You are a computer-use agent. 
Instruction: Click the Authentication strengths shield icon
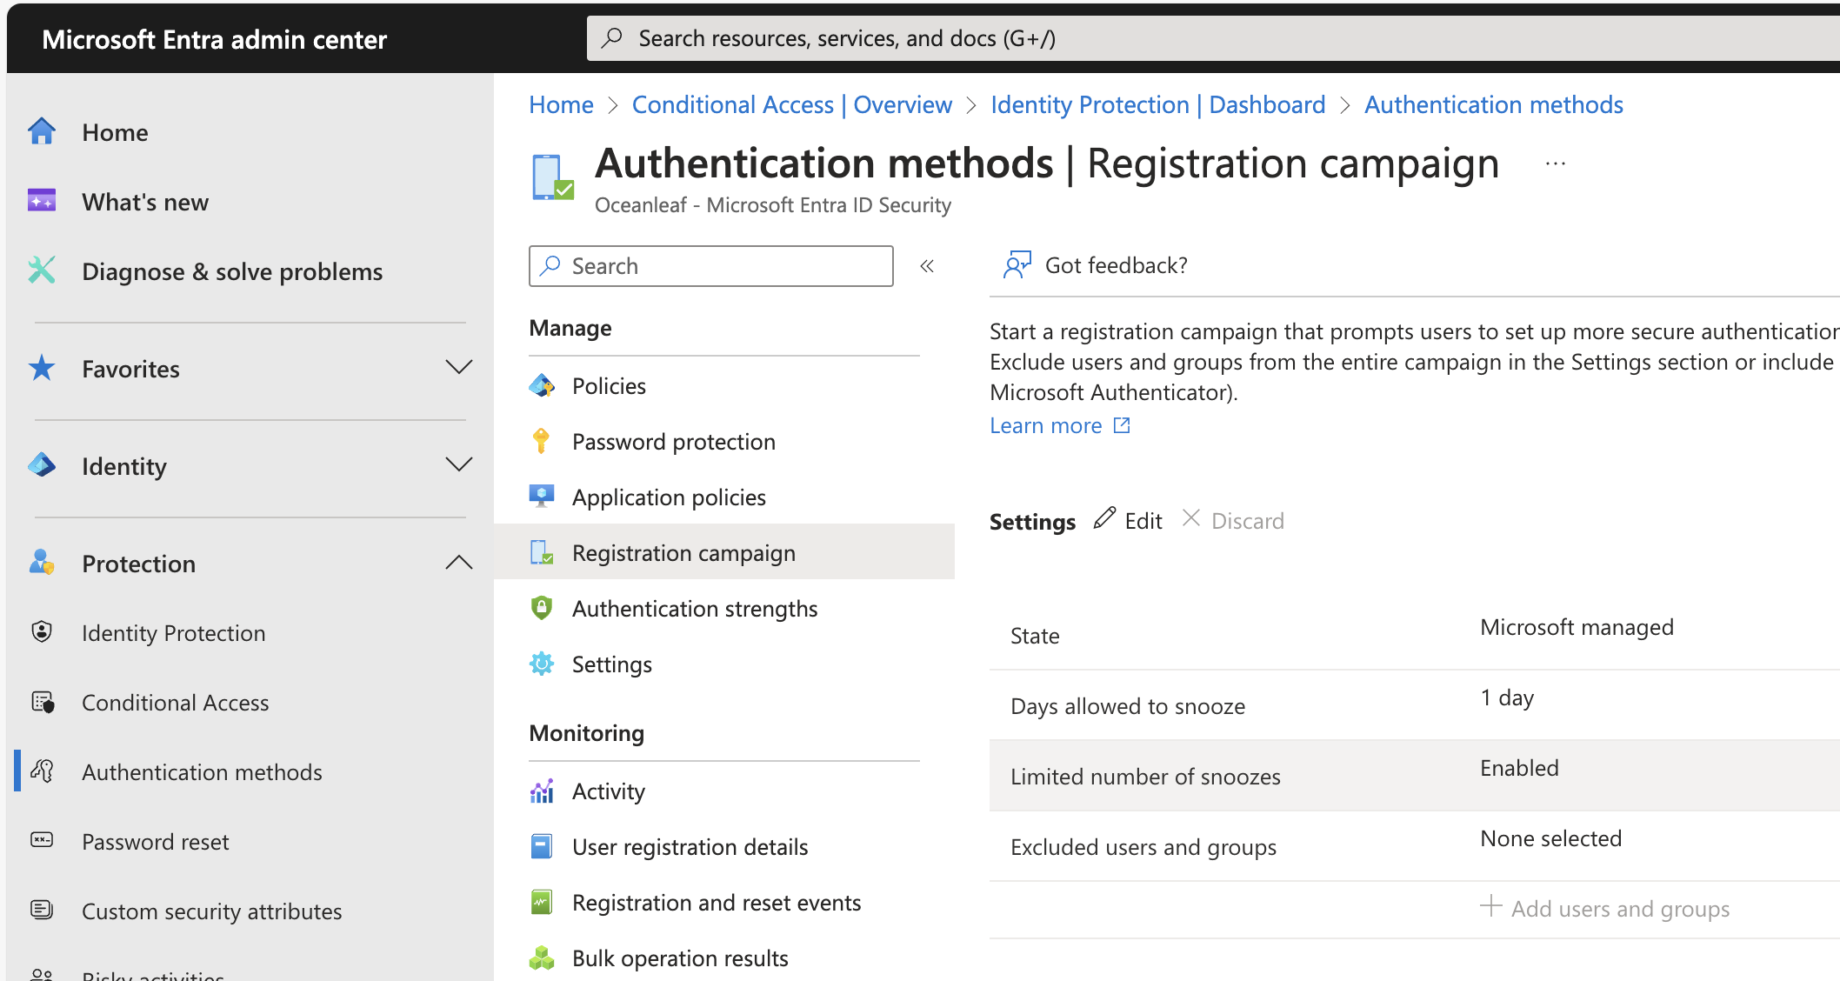point(541,608)
